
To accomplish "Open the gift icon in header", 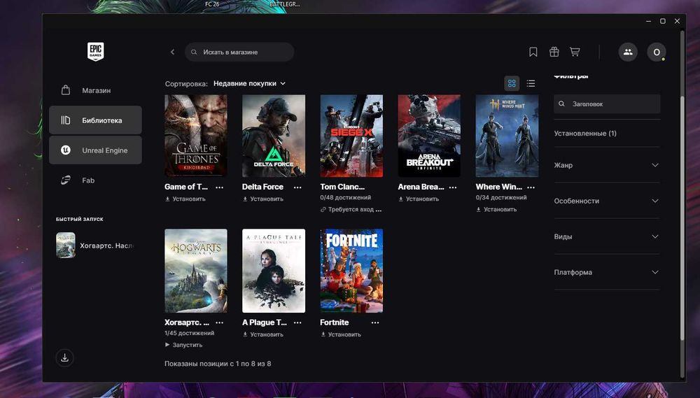I will tap(554, 52).
